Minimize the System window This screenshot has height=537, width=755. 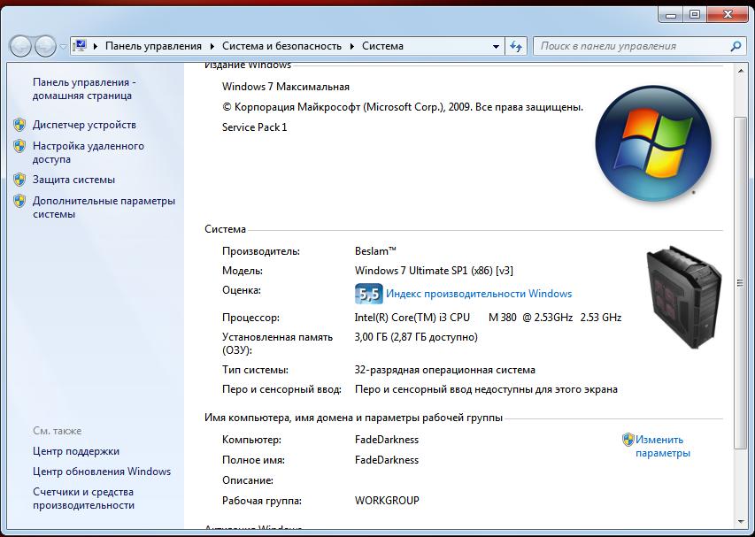coord(671,15)
